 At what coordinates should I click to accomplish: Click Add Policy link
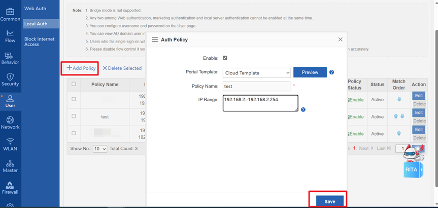(x=81, y=68)
